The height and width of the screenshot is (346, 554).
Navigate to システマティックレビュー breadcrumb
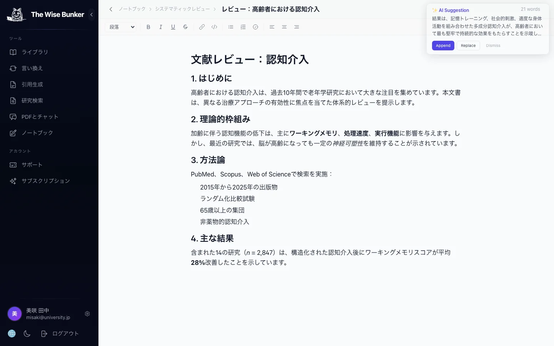(182, 9)
